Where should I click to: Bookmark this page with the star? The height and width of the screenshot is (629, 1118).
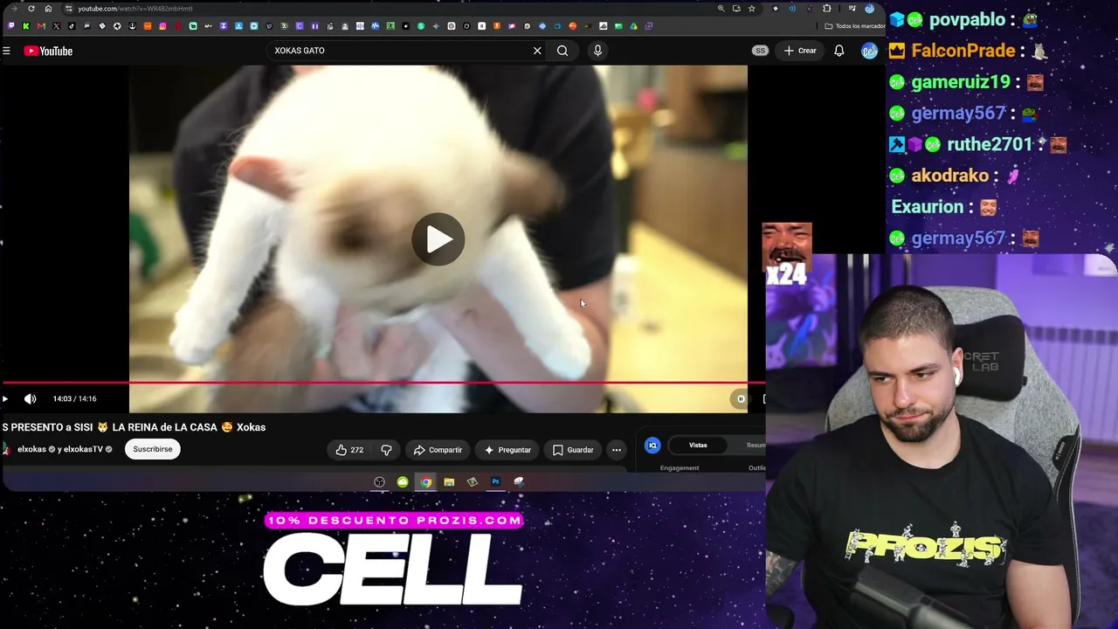(x=751, y=9)
